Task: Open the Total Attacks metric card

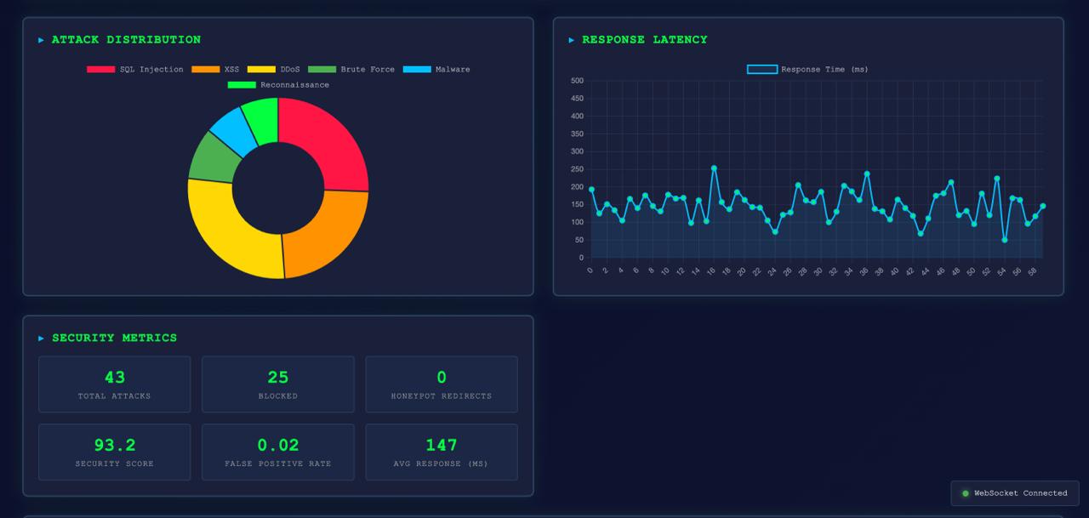Action: [115, 384]
